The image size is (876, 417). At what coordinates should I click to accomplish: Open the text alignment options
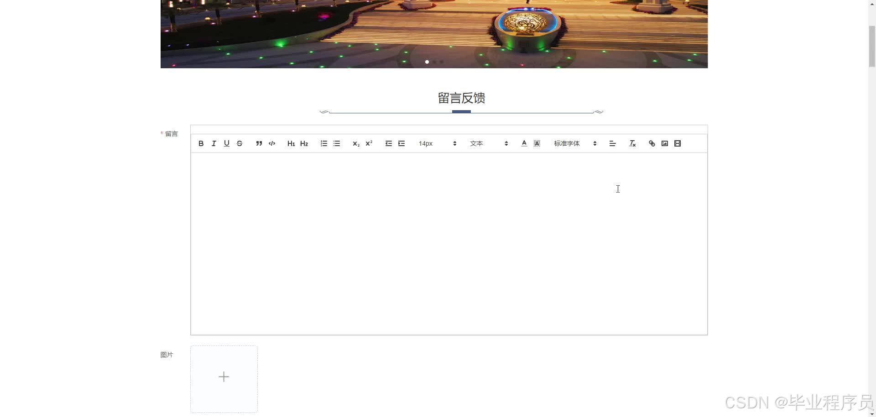pos(612,143)
